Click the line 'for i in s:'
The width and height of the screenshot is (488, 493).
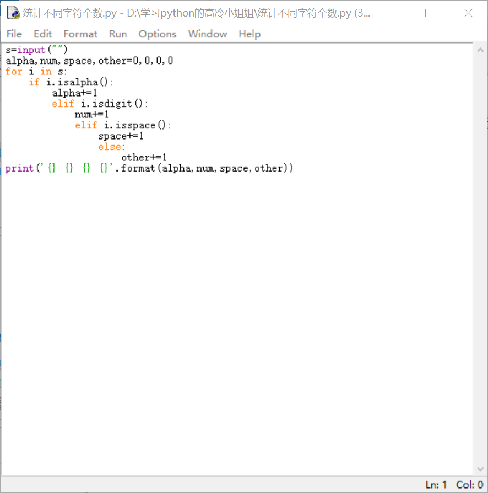pos(36,71)
